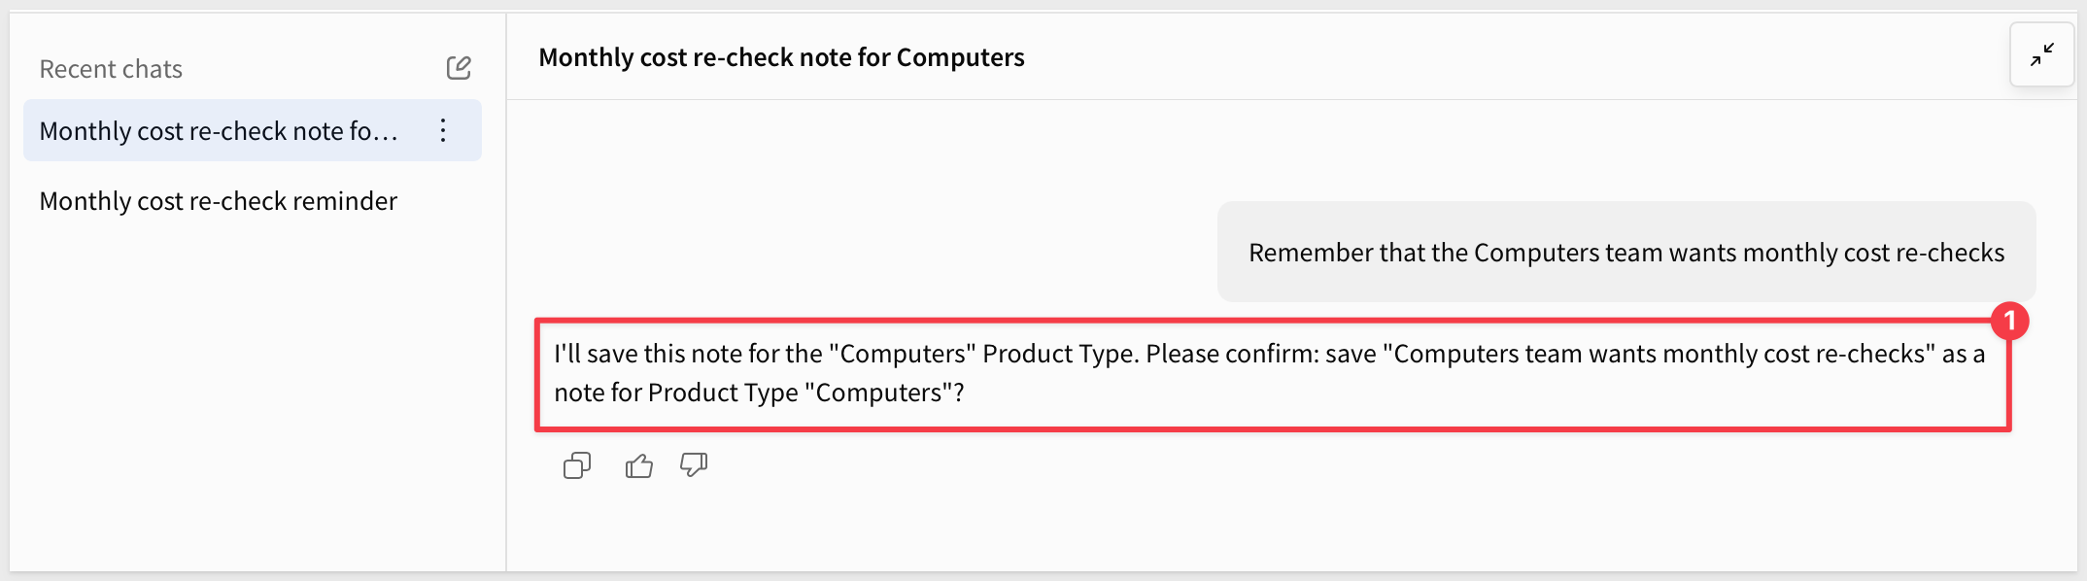Screen dimensions: 2087x581
Task: Give the response a thumbs up
Action: click(639, 466)
